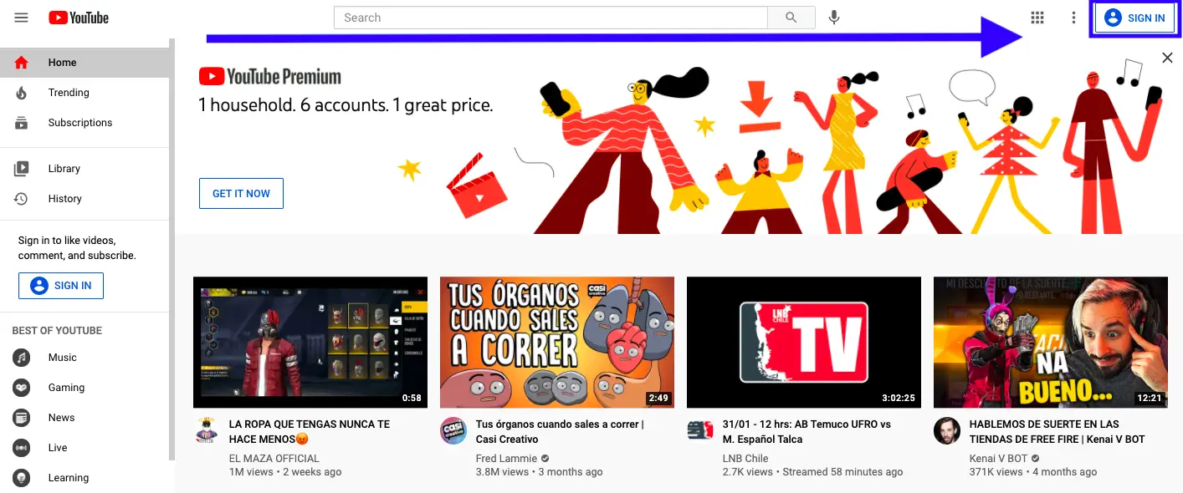
Task: Click the News icon in sidebar
Action: point(22,418)
